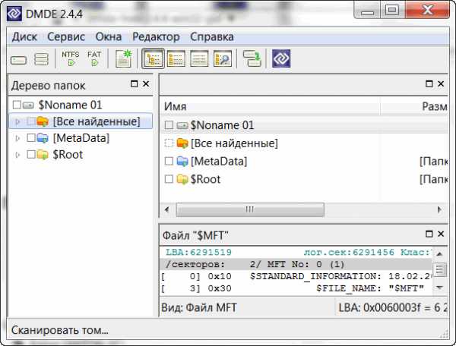Check the $Root checkbox in file list
Image resolution: width=456 pixels, height=346 pixels.
pos(169,179)
